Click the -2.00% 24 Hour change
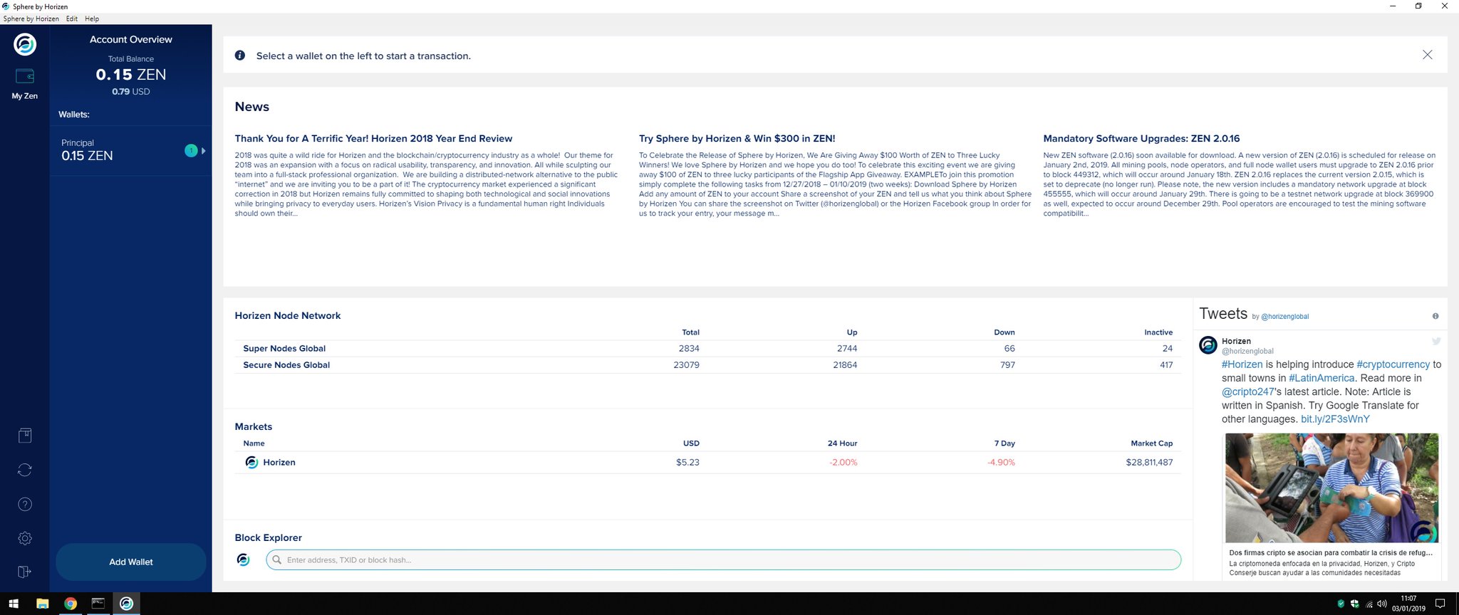This screenshot has height=615, width=1459. (843, 463)
